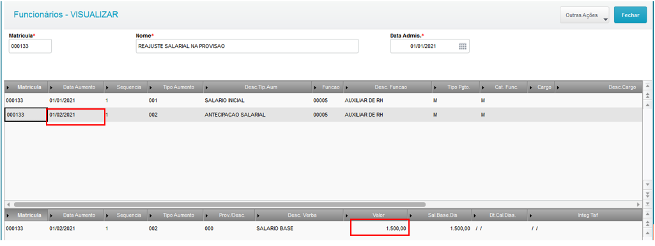The image size is (655, 246).
Task: Select the Prov./Desc. column header
Action: (x=229, y=215)
